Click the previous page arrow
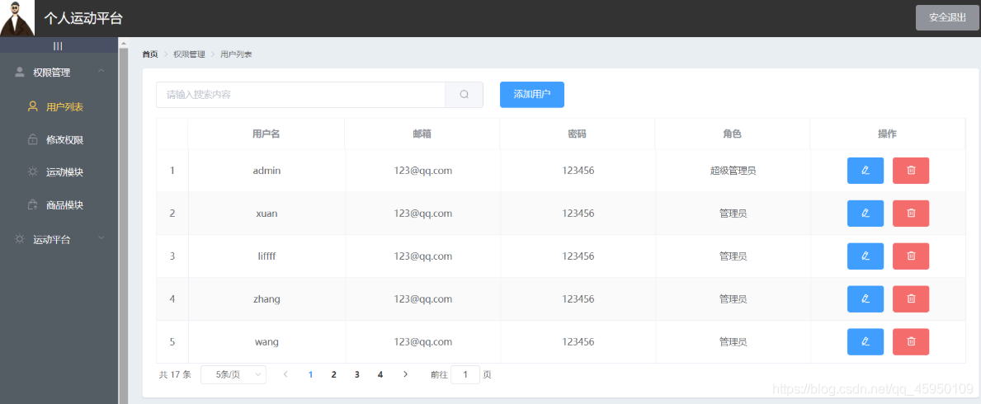 tap(285, 374)
